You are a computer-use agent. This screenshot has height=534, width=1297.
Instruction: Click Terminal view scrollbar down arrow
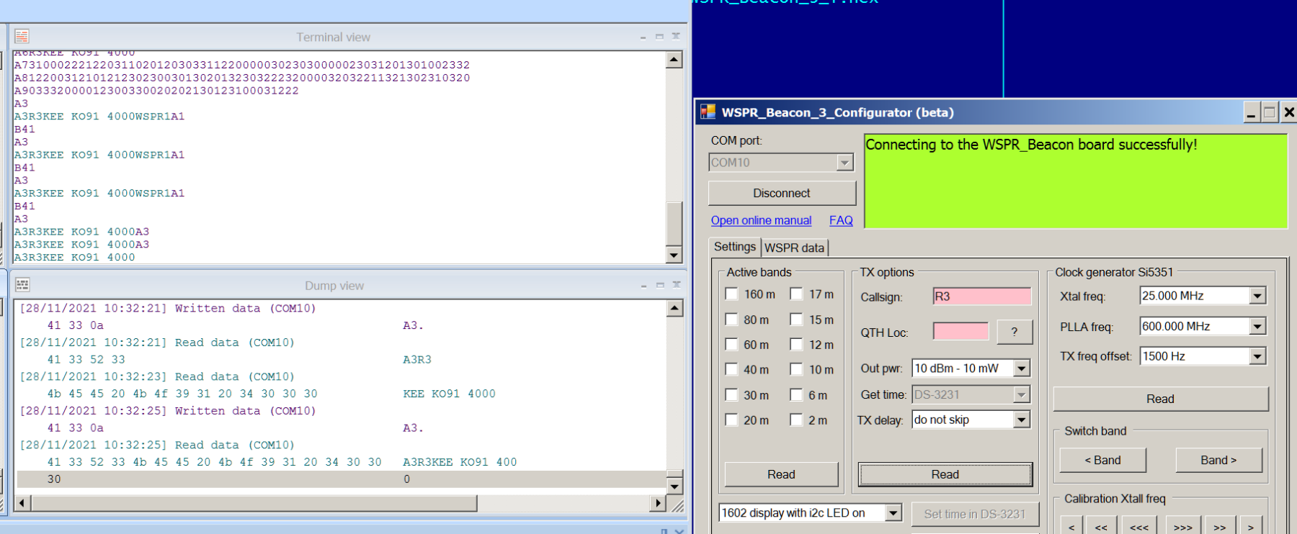click(x=674, y=255)
